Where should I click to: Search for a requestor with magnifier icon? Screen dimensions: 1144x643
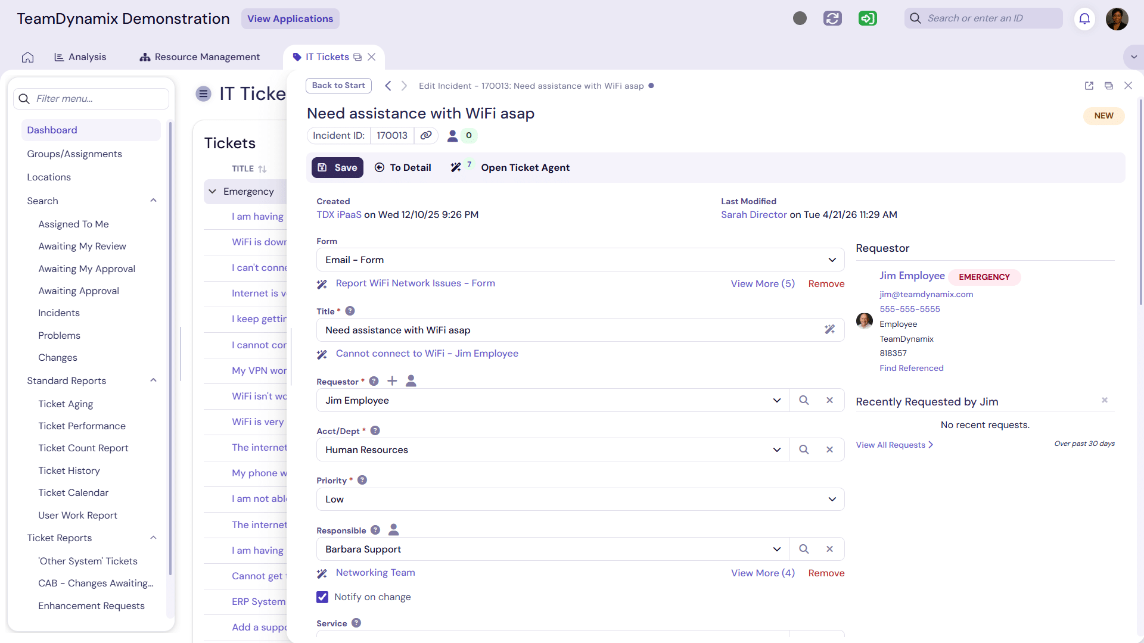(x=804, y=400)
